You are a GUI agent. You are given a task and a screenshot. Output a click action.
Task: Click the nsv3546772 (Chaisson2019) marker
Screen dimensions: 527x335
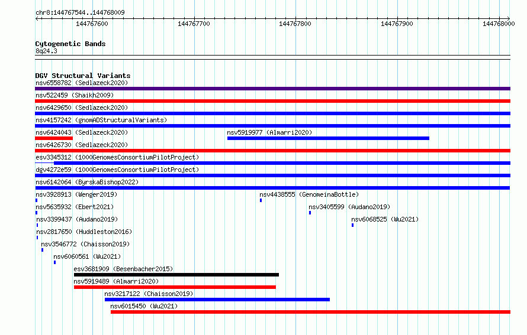click(43, 250)
